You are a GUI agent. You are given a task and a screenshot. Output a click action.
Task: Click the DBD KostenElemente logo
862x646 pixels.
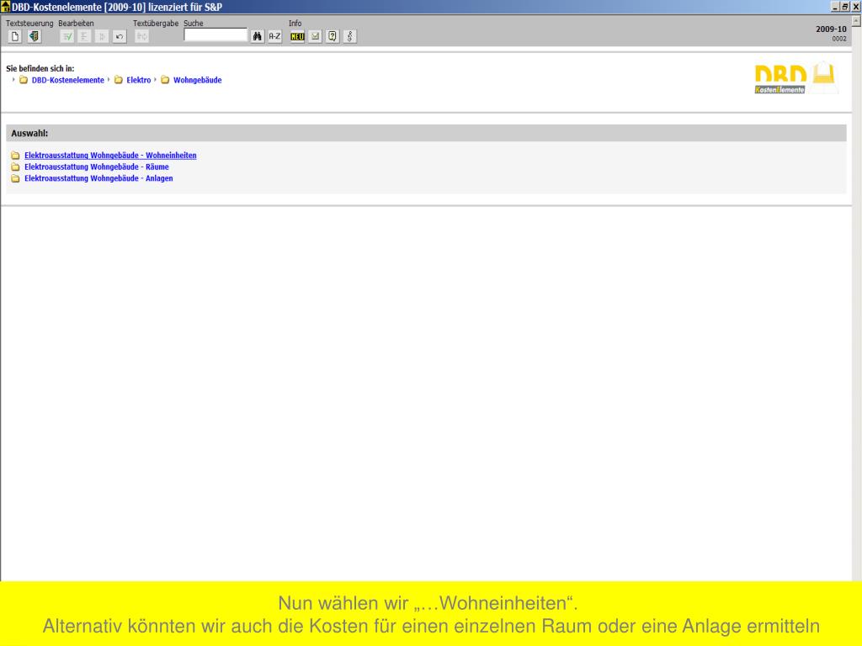pyautogui.click(x=794, y=78)
